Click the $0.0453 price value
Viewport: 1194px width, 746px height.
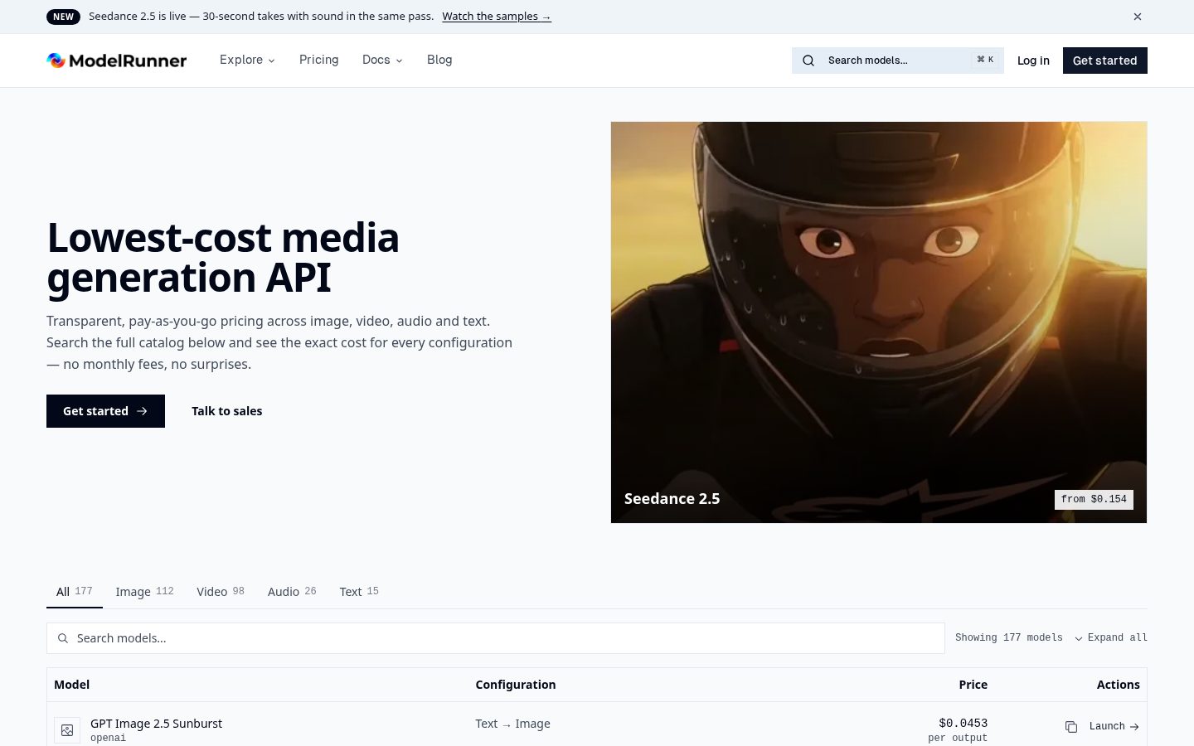point(963,724)
